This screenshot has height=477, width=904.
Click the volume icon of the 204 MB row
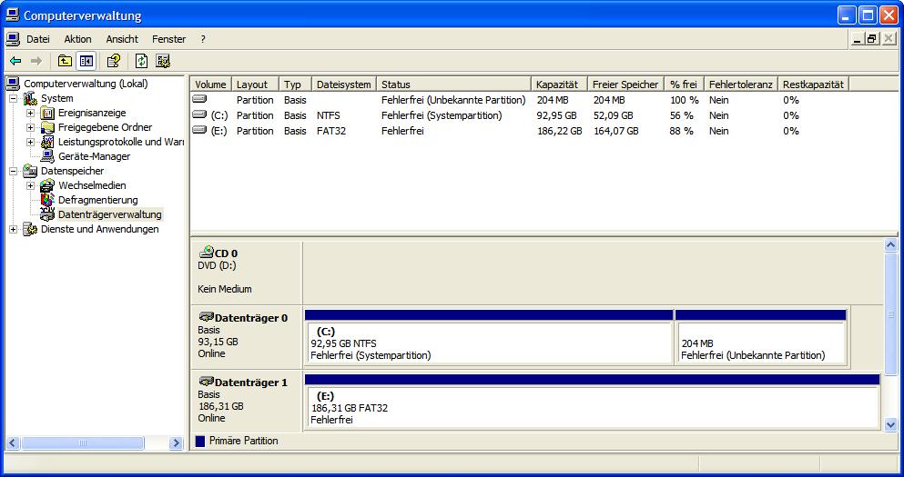click(x=199, y=100)
